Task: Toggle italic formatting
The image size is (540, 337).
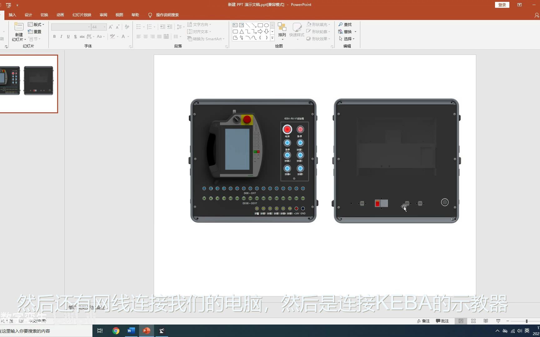Action: point(61,37)
